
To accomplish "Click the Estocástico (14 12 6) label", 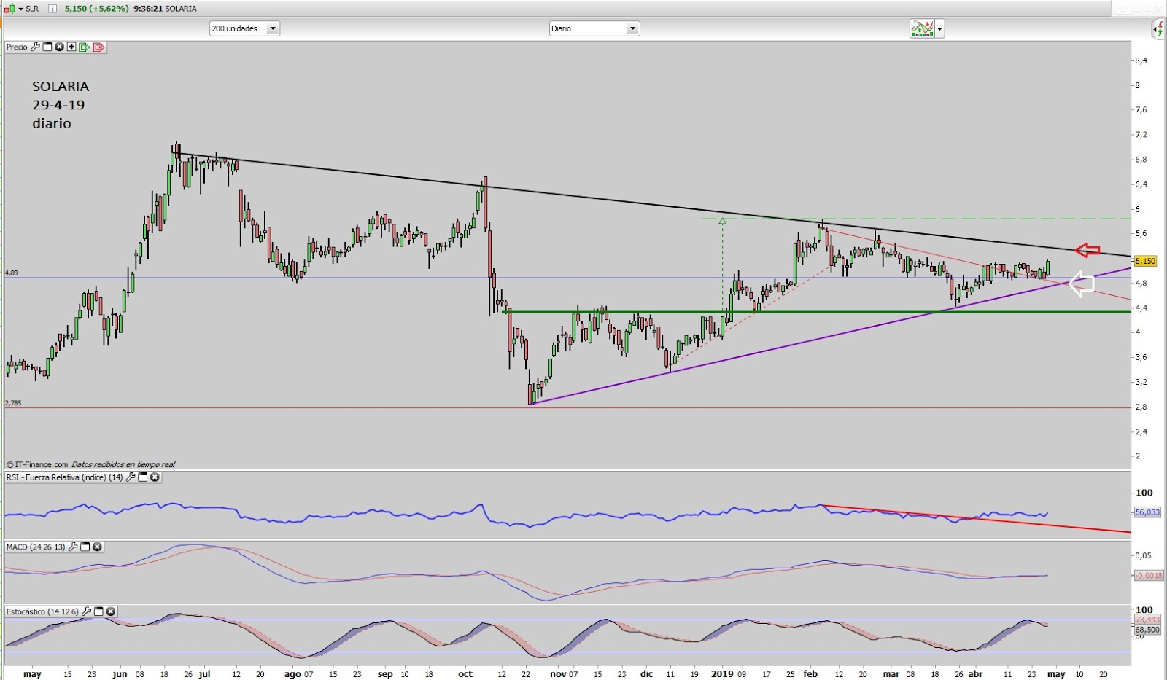I will (x=42, y=611).
